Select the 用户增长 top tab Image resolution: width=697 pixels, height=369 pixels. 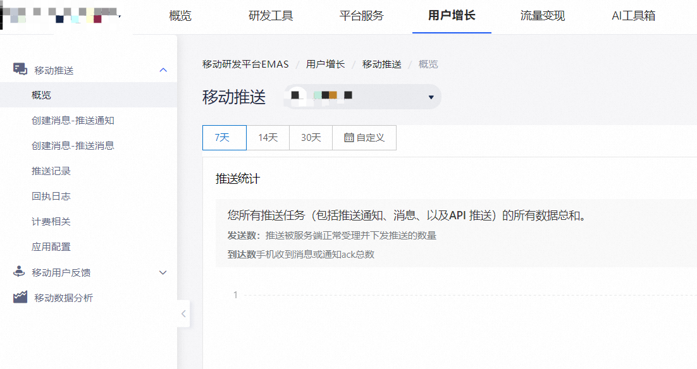452,16
